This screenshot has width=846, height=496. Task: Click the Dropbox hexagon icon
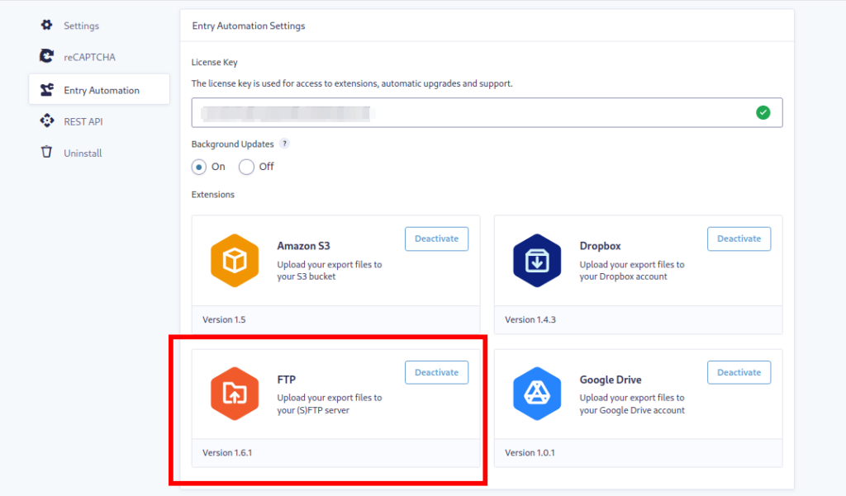click(x=537, y=261)
